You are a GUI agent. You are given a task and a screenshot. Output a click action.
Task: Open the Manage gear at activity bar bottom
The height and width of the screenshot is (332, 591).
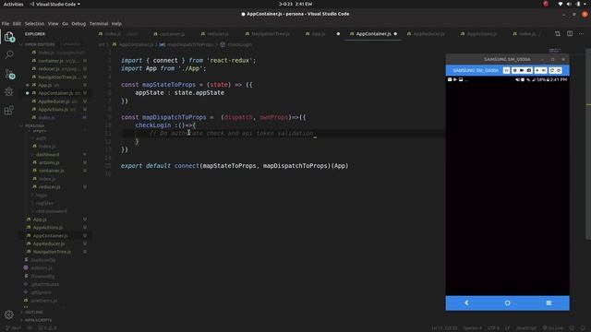(9, 314)
